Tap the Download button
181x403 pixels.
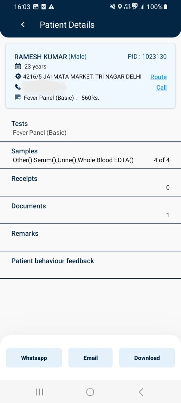[147, 358]
